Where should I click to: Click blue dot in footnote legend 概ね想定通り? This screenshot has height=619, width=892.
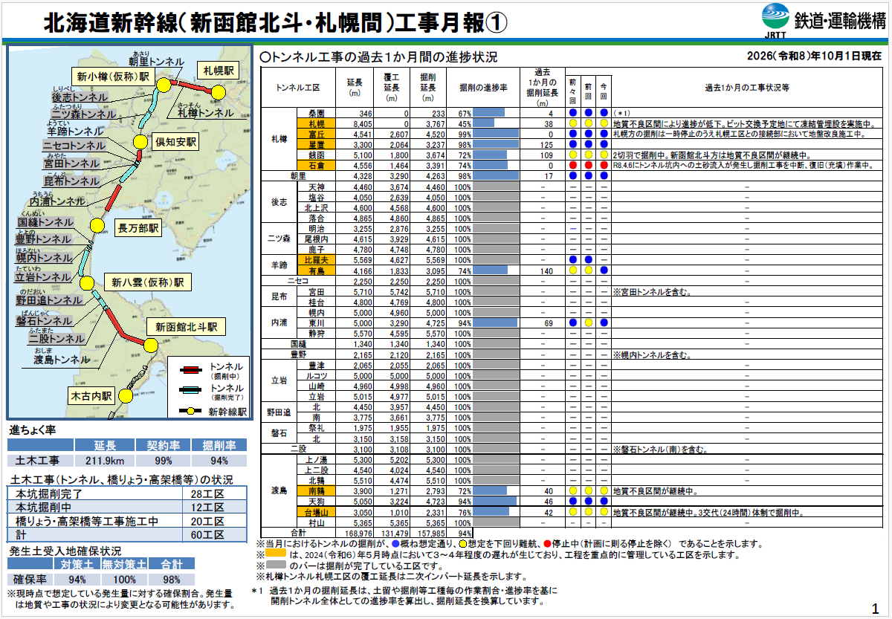click(397, 543)
